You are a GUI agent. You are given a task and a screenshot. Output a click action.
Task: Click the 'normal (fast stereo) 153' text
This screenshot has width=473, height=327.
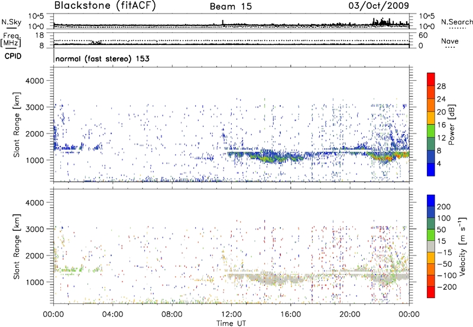(x=102, y=58)
